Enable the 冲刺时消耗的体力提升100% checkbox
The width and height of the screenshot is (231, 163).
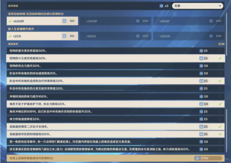(220, 97)
